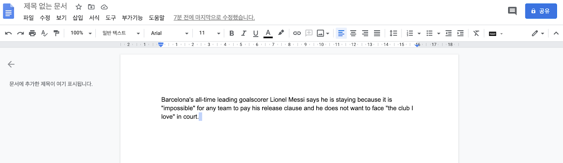This screenshot has width=563, height=163.
Task: Click the word "impossible" in the paragraph
Action: (178, 108)
